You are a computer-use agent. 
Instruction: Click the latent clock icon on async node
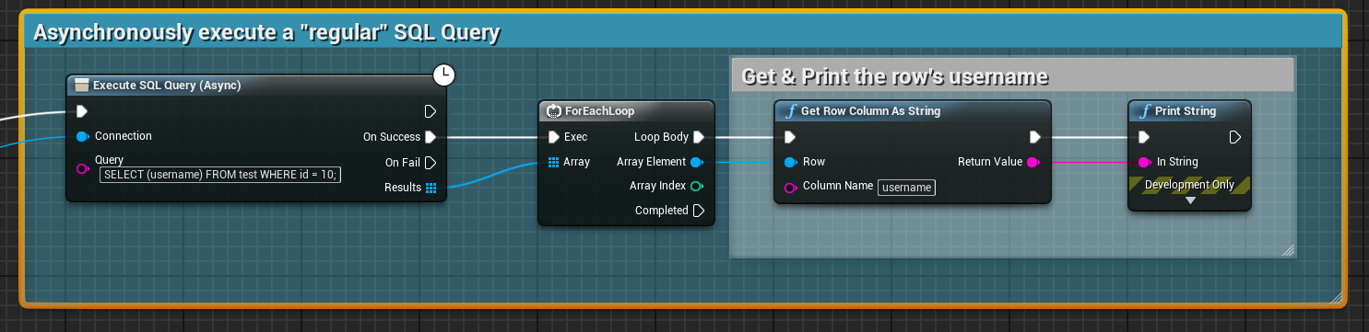(x=444, y=75)
